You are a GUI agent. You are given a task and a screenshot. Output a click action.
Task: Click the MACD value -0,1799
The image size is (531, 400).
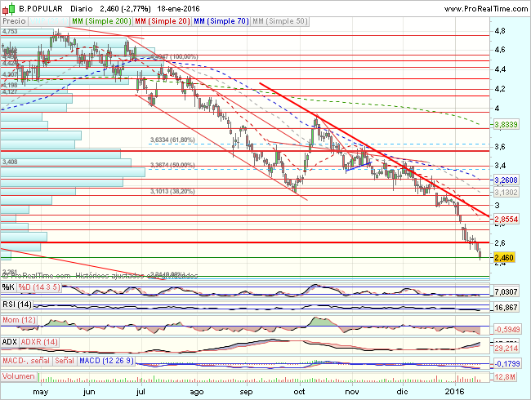tap(507, 364)
